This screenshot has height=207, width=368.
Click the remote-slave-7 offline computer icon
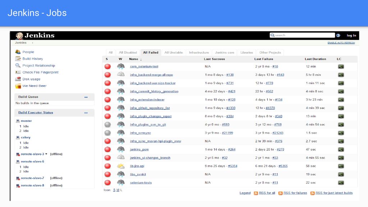click(18, 178)
